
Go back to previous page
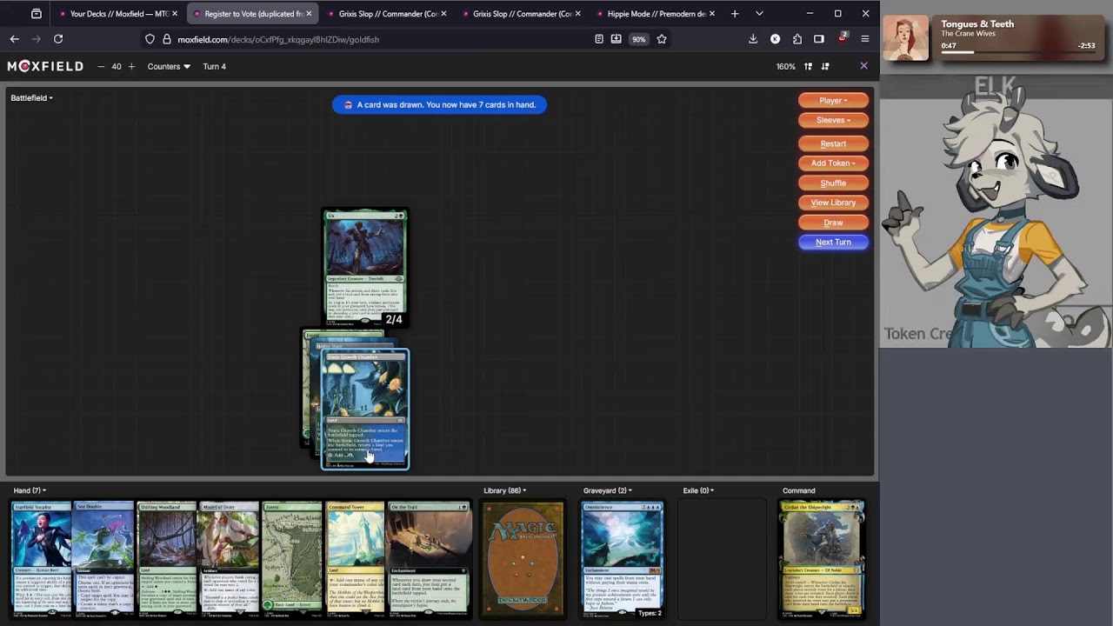pos(15,39)
